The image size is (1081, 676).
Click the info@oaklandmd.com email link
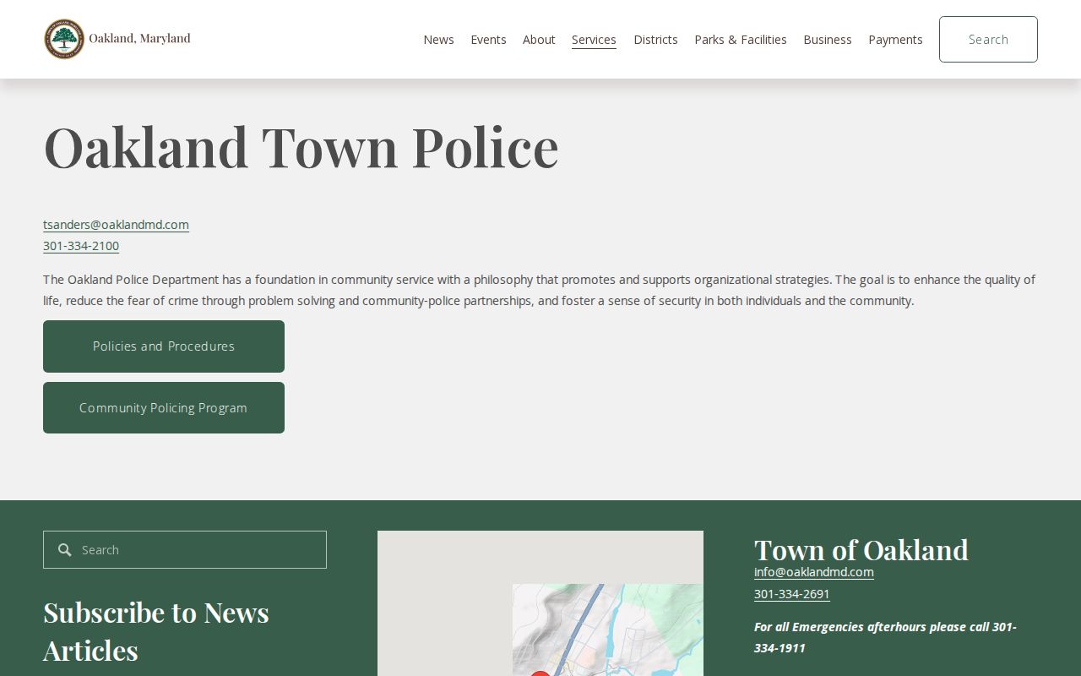(x=814, y=572)
